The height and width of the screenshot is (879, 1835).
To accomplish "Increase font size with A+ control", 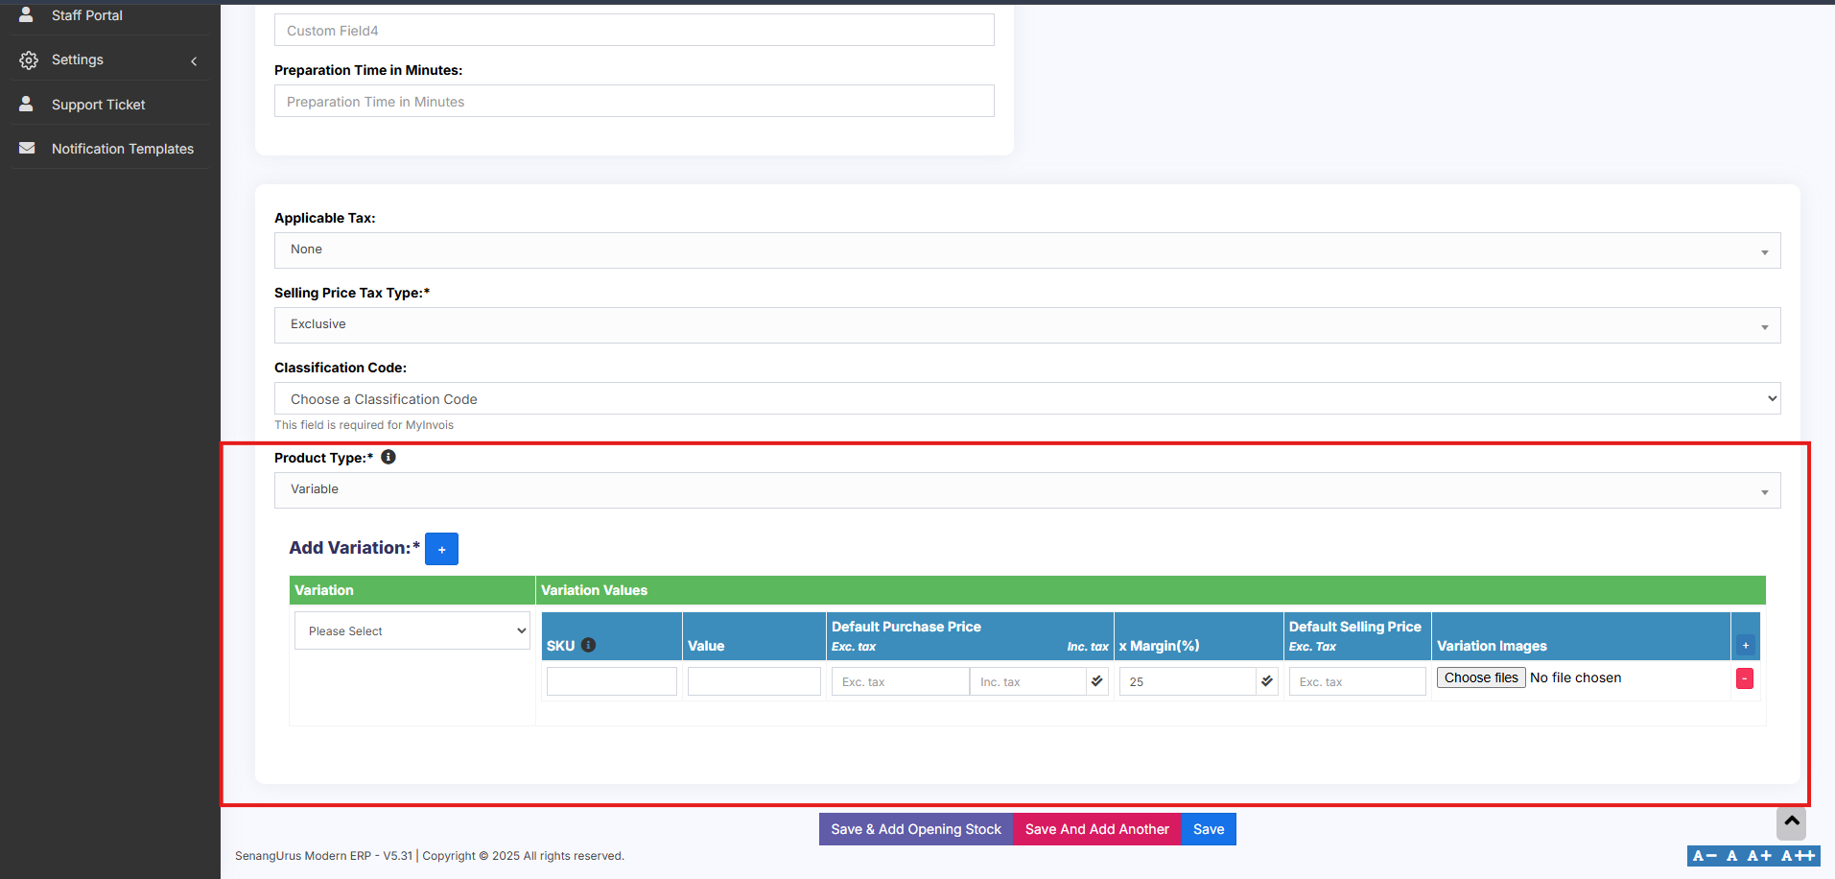I will point(1758,856).
